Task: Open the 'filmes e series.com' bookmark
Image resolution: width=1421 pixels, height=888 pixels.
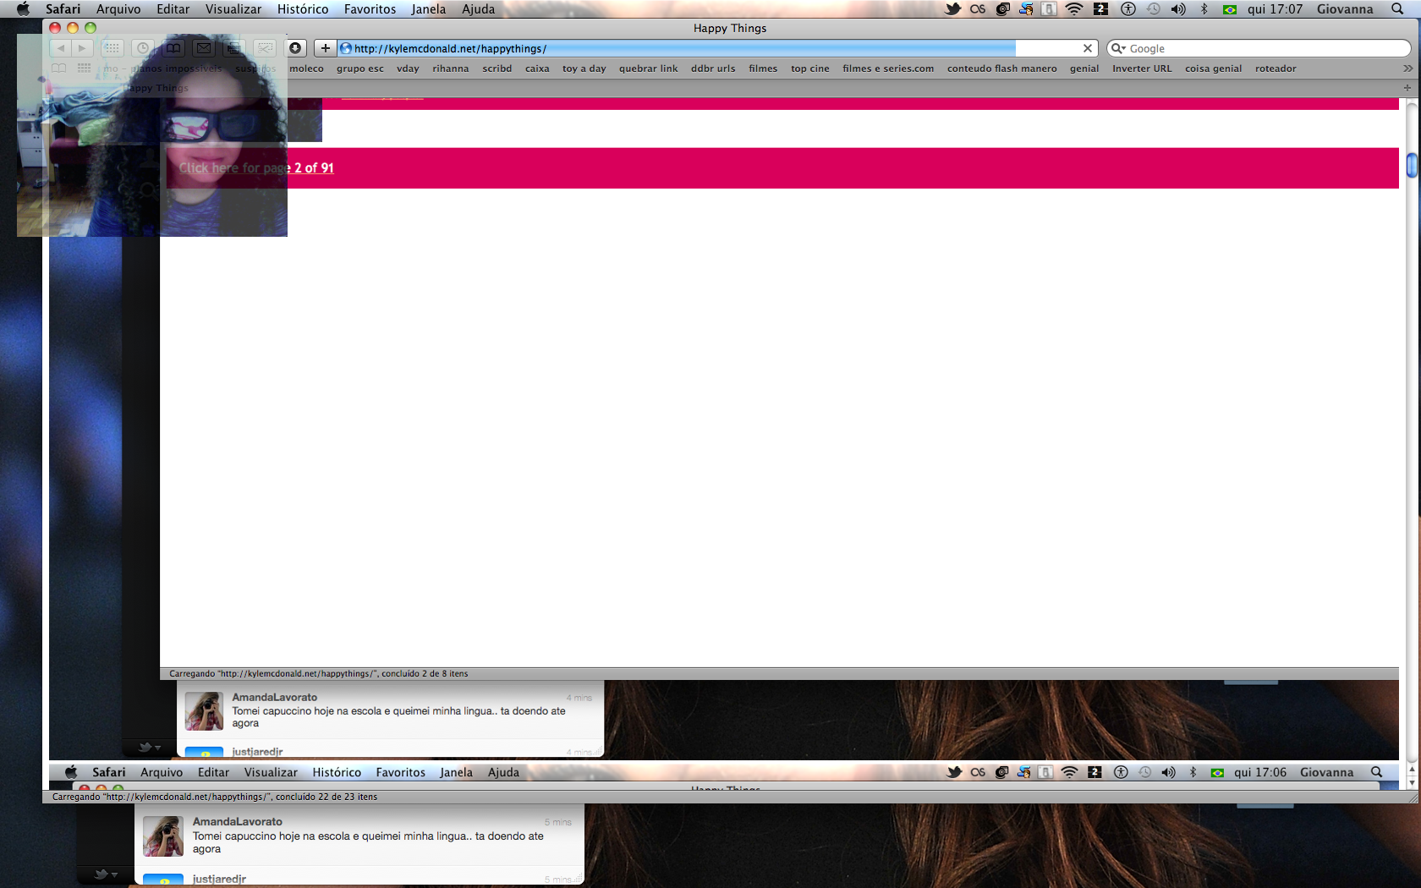Action: (888, 69)
